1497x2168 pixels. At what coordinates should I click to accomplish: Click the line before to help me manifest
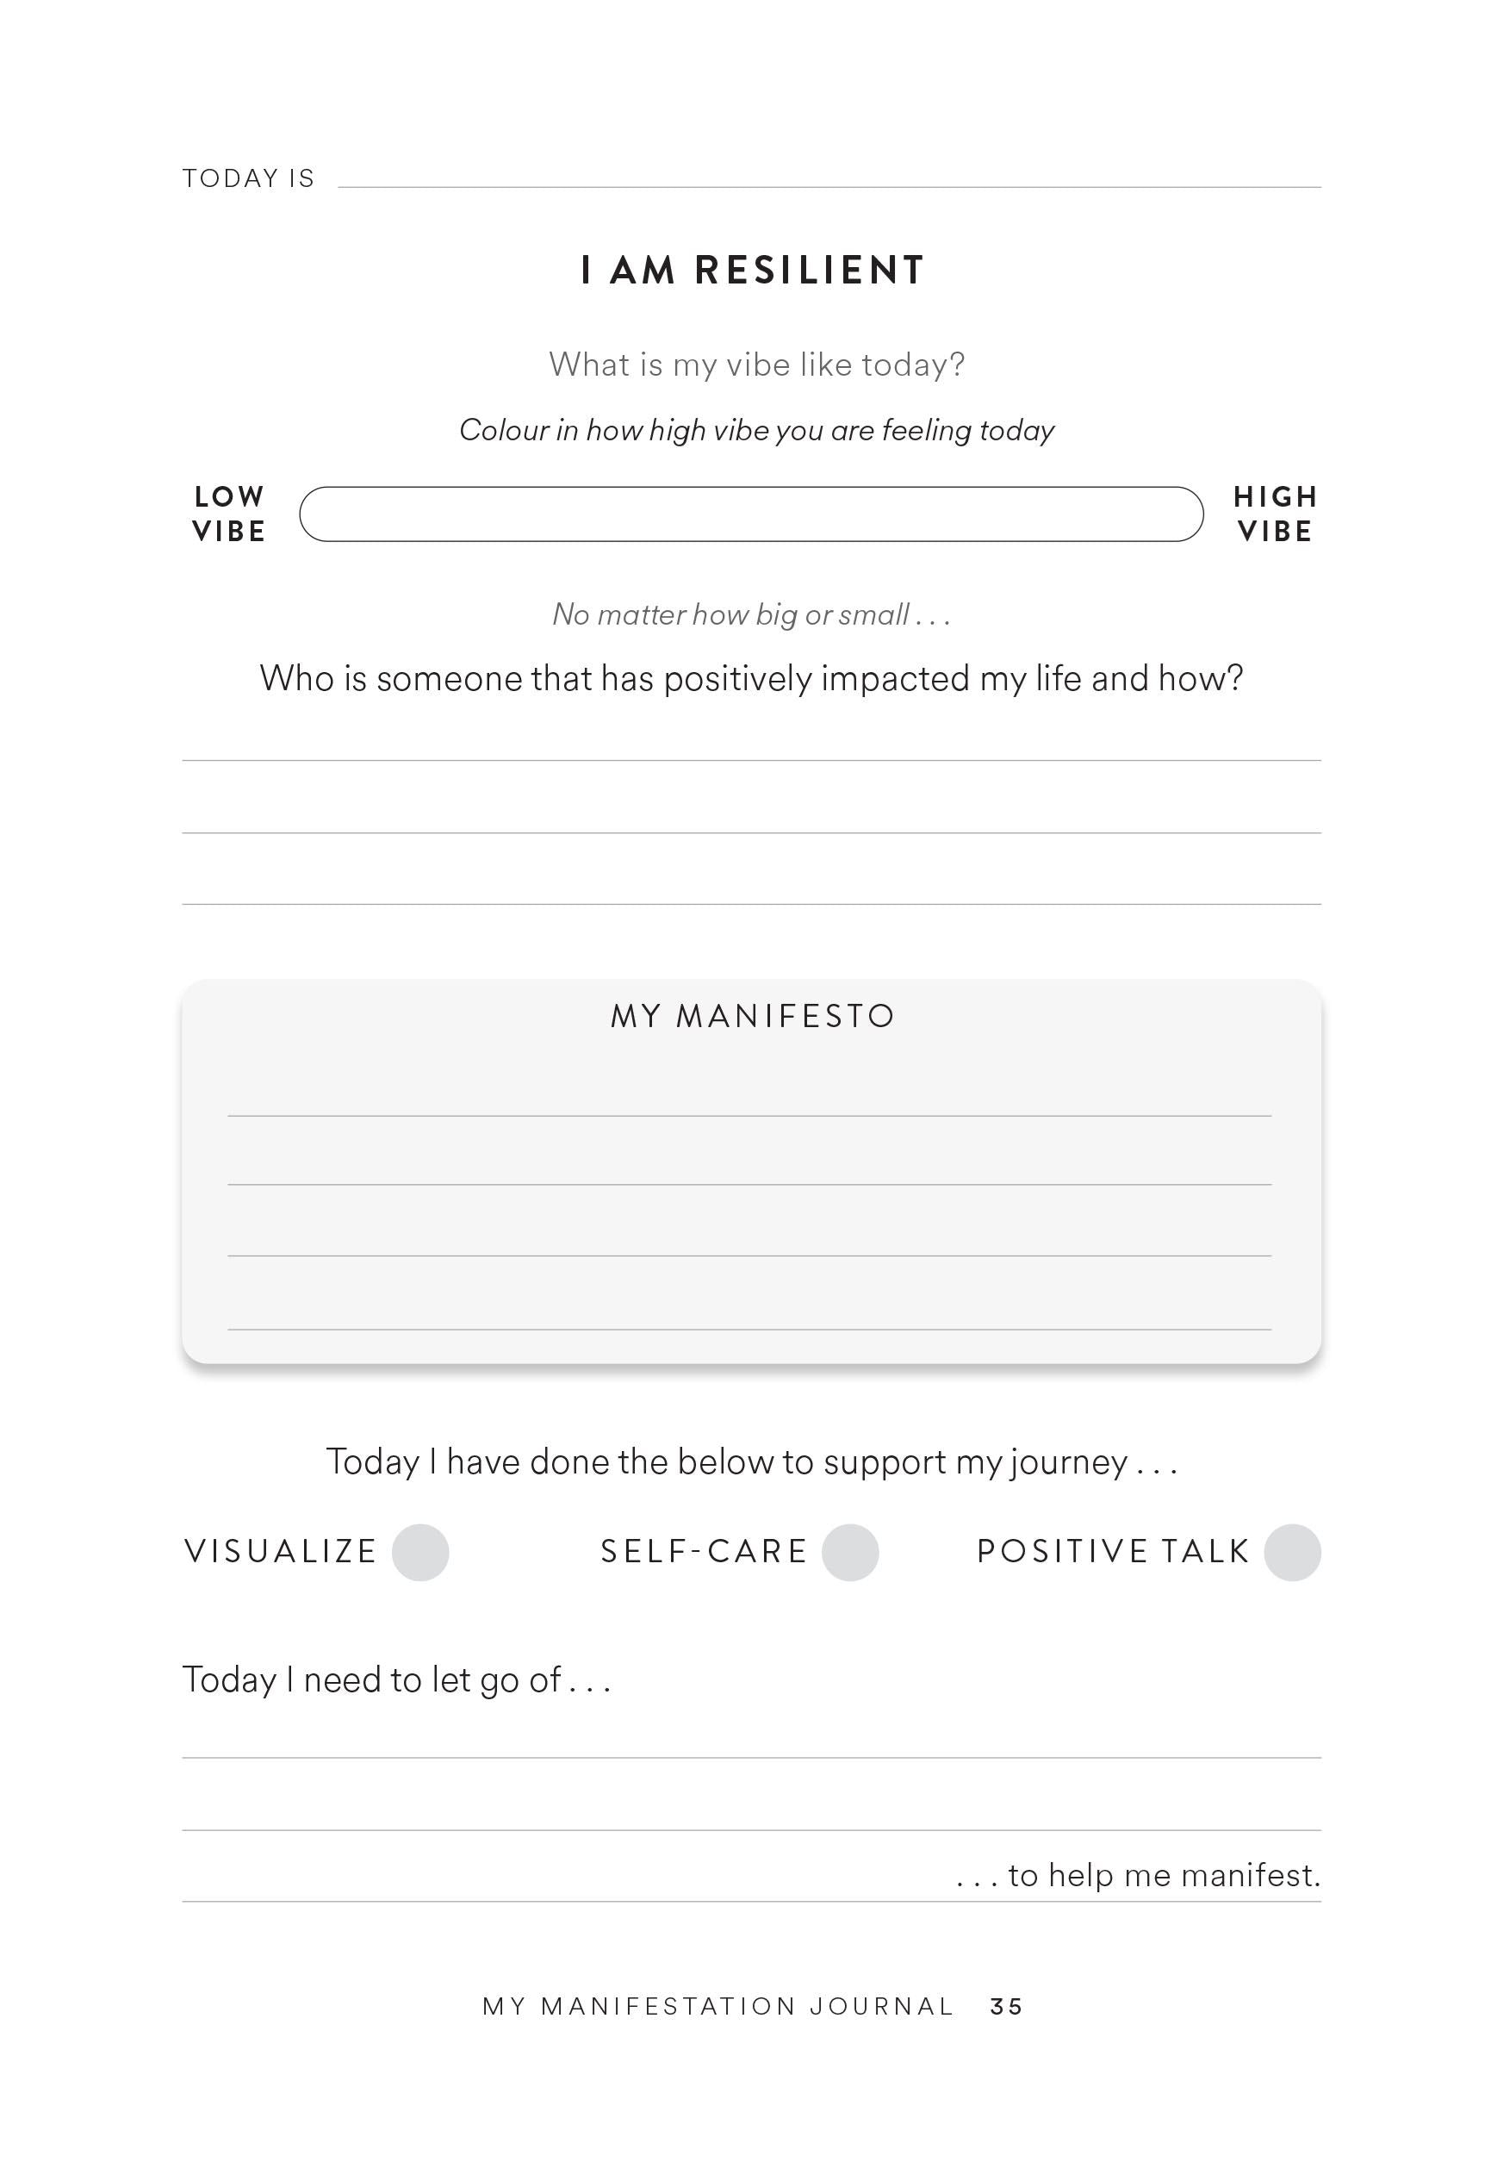(x=568, y=1879)
